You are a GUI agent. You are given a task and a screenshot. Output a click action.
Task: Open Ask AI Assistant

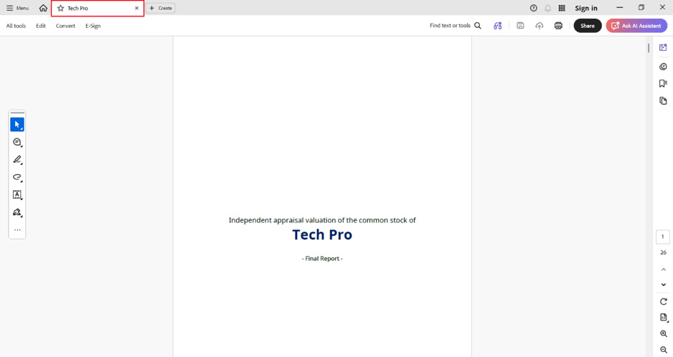[x=636, y=26]
